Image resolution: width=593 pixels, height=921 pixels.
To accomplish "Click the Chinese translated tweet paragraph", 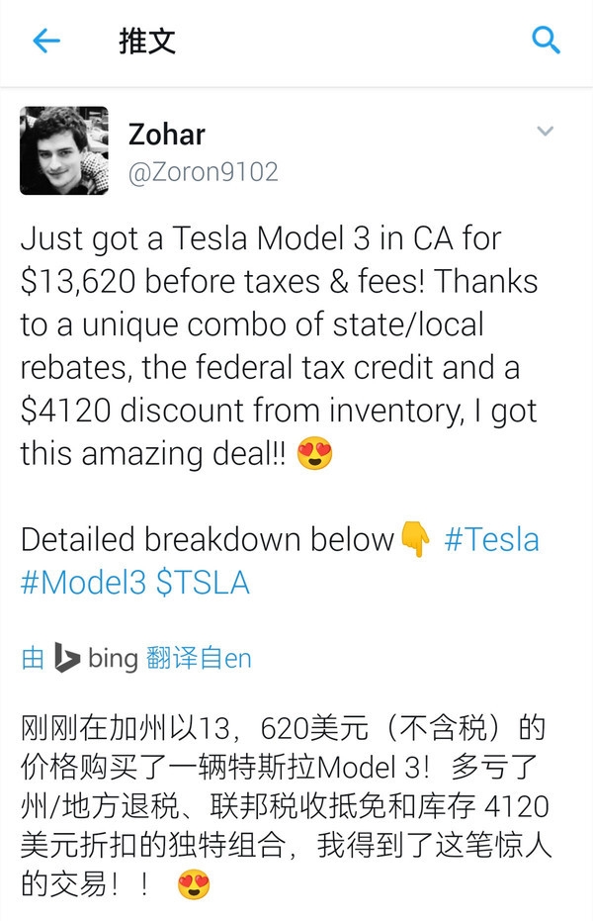I will pos(282,791).
